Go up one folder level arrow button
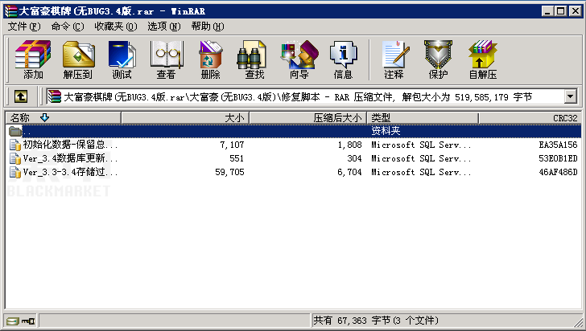 point(21,96)
